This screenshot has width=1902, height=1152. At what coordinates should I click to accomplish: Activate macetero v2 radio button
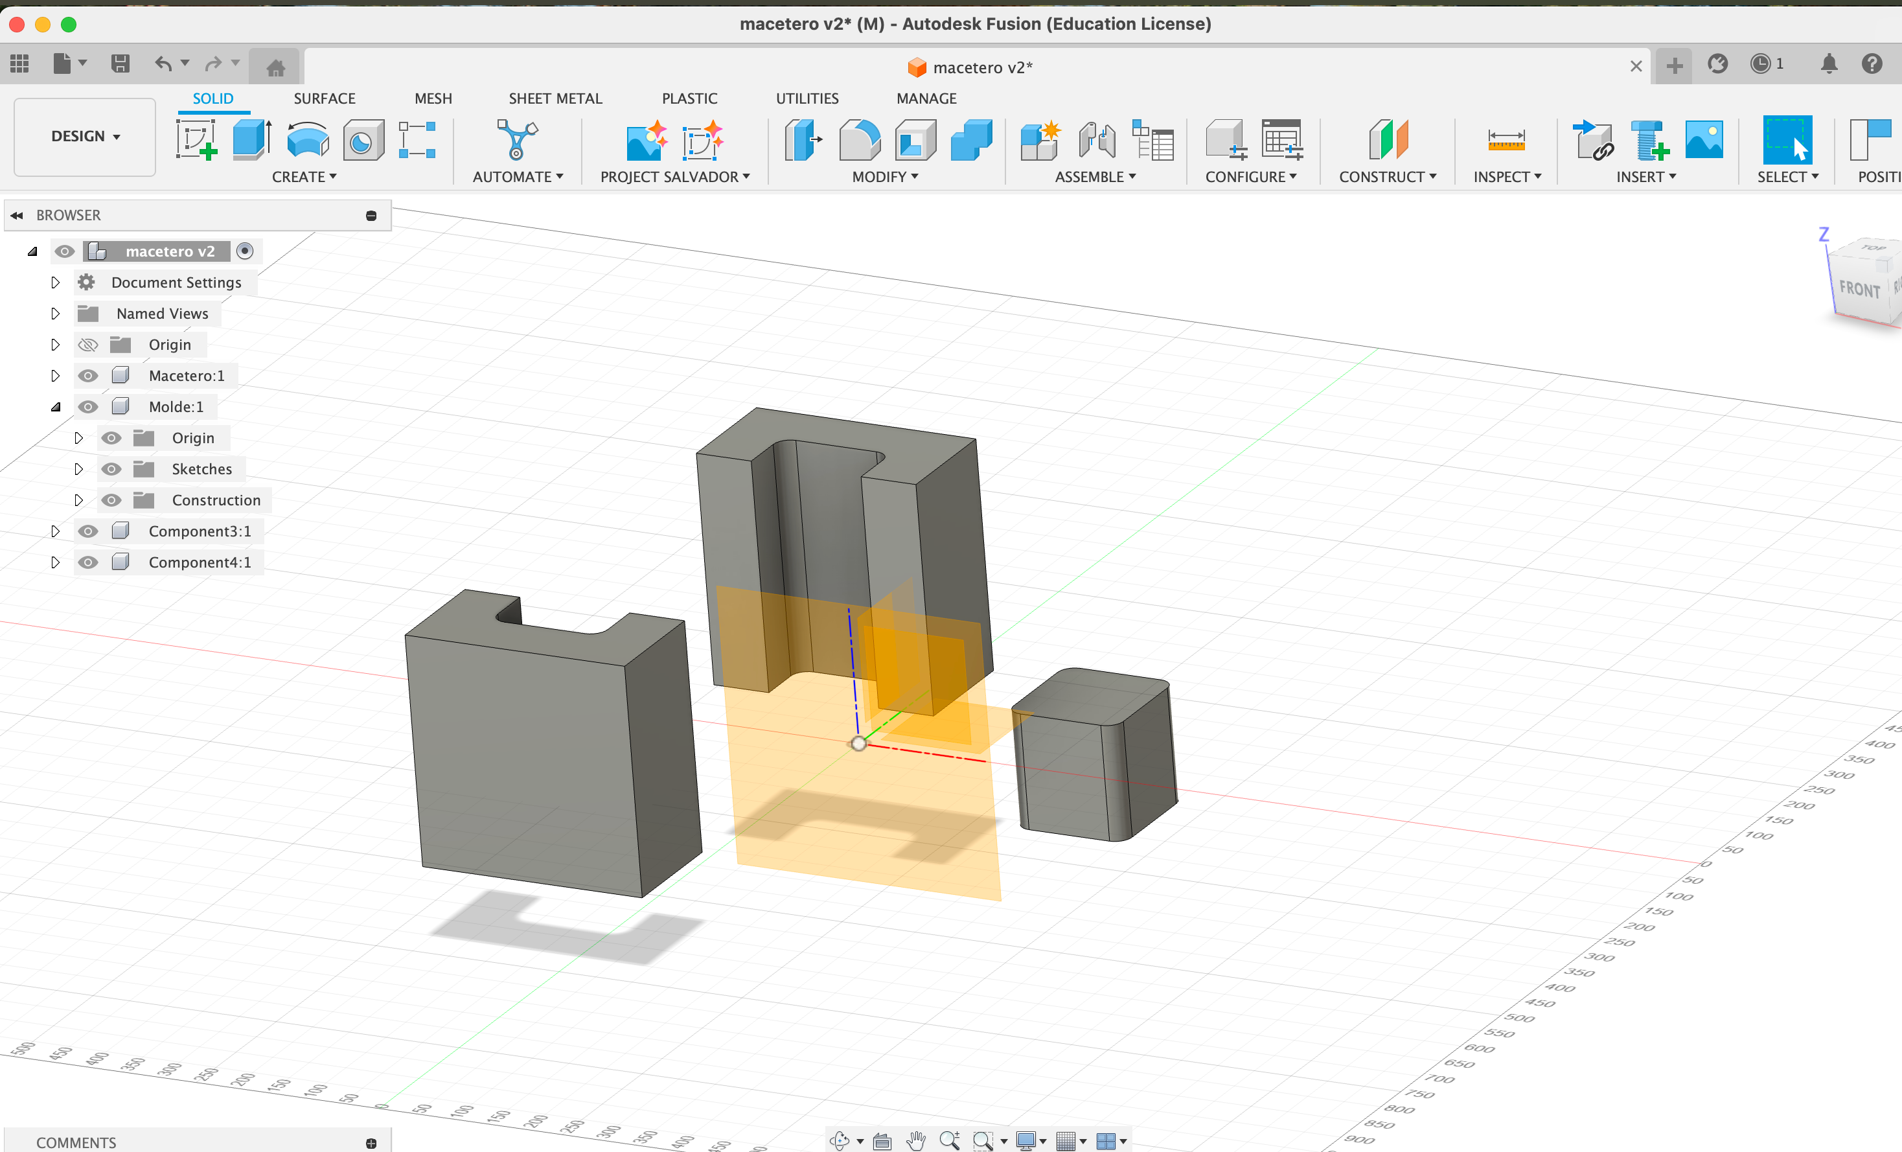(x=245, y=251)
